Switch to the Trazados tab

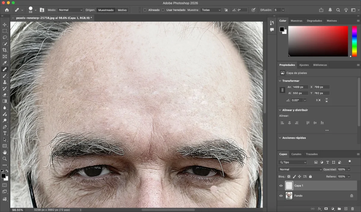(x=312, y=154)
